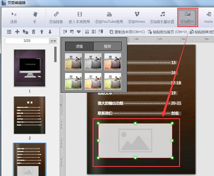Apply the grayscale filter thumbnail
214x176 pixels.
pos(93,62)
